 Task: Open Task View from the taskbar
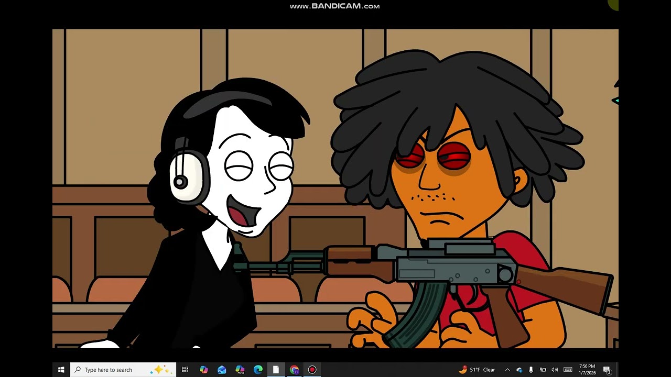click(x=185, y=370)
